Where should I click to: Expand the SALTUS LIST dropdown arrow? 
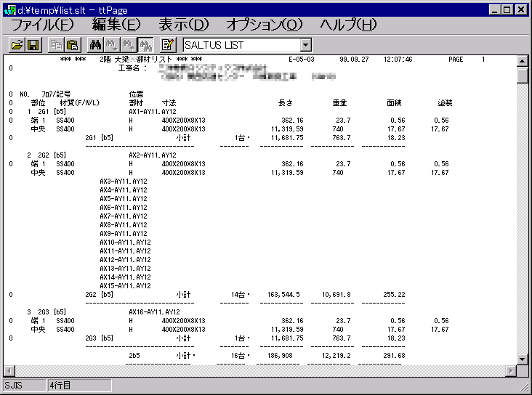tap(305, 45)
